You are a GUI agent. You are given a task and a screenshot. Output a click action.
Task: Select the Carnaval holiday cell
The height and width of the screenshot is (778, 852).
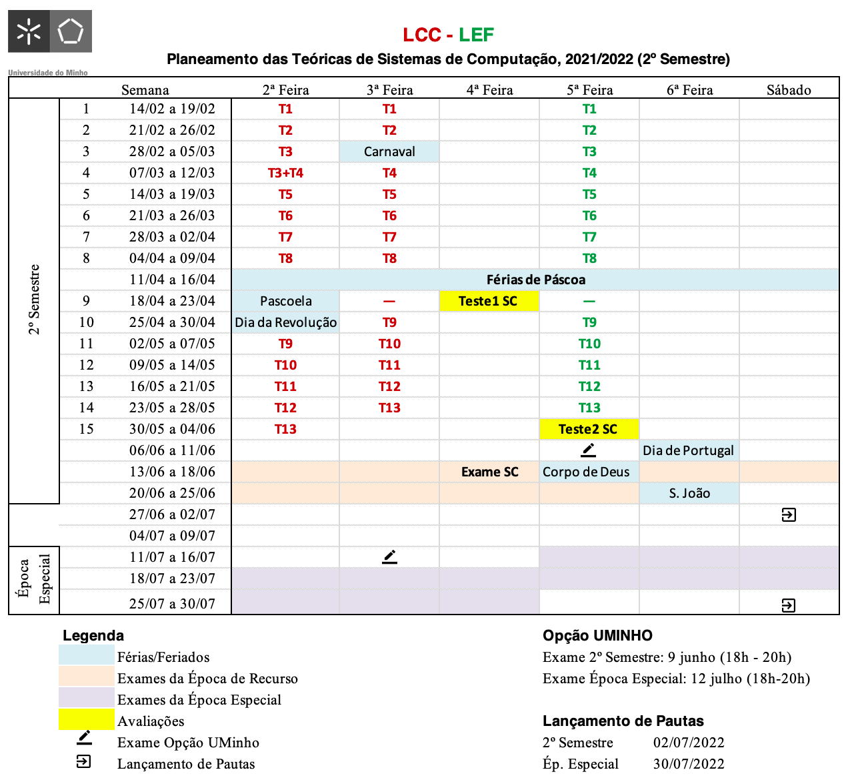(x=389, y=151)
